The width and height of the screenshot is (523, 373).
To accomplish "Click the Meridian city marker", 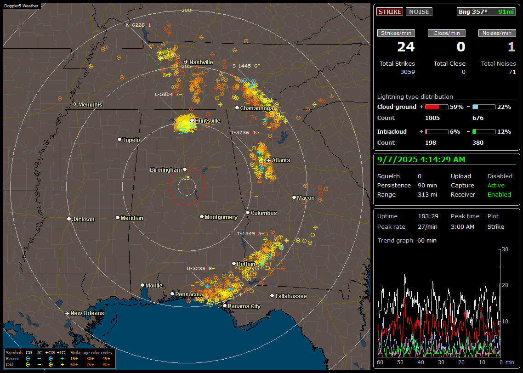I will [117, 218].
